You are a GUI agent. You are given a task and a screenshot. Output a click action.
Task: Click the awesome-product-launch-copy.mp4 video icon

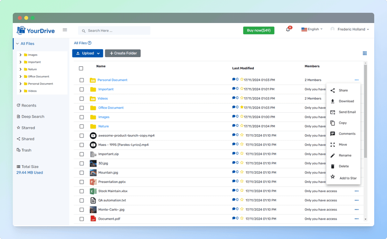click(93, 135)
